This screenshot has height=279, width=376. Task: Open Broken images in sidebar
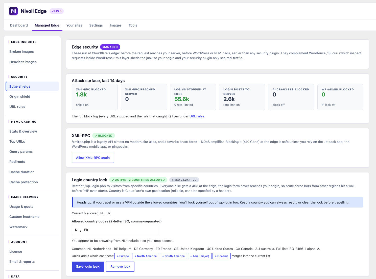32,52
